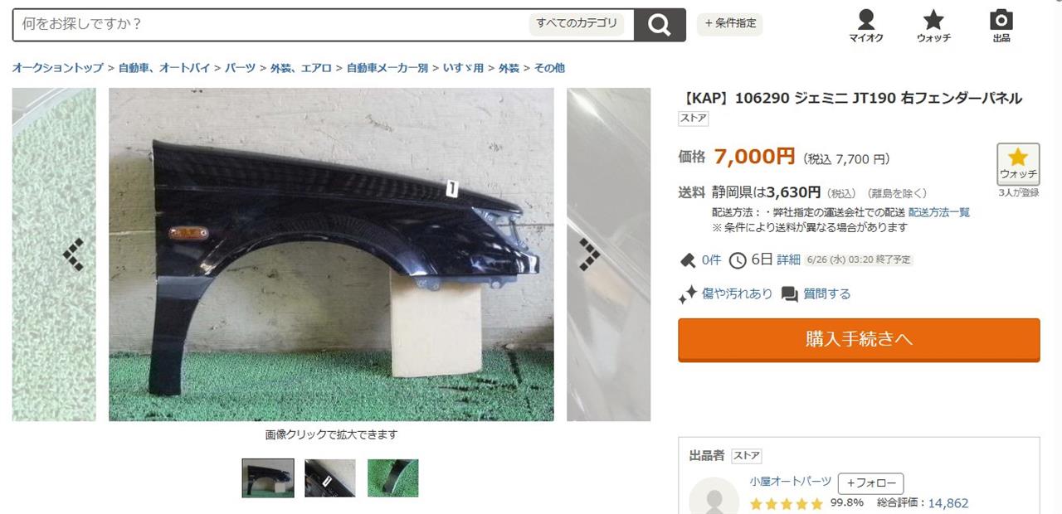This screenshot has width=1062, height=514.
Task: Toggle the ウォッチ star button on listing
Action: coord(1018,164)
